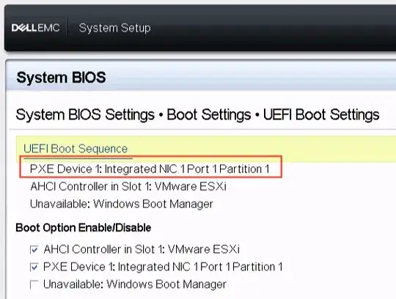Screen dimensions: 396x299
Task: Disable the PXE Device 1 checkbox
Action: (x=34, y=267)
